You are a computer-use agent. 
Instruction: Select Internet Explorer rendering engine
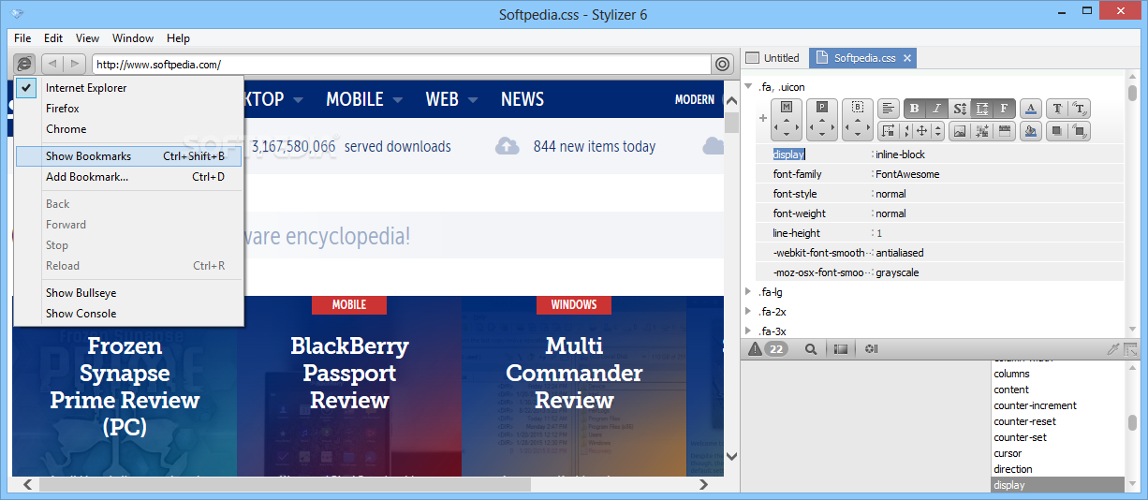coord(129,88)
